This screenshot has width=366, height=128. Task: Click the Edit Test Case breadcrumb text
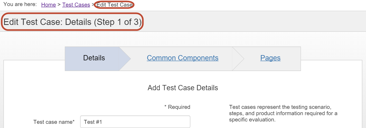[114, 5]
